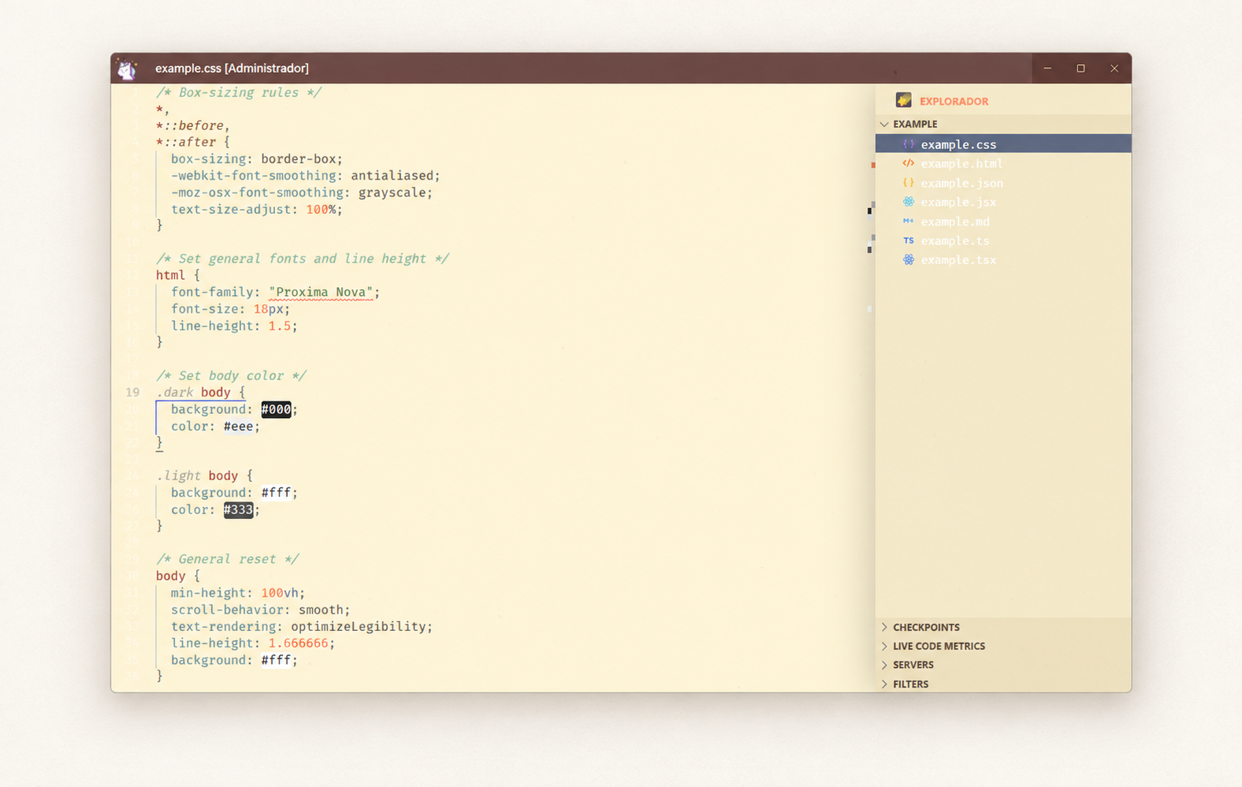The image size is (1242, 787).
Task: Click "text-size-adjust: 100%;" line
Action: pos(257,209)
